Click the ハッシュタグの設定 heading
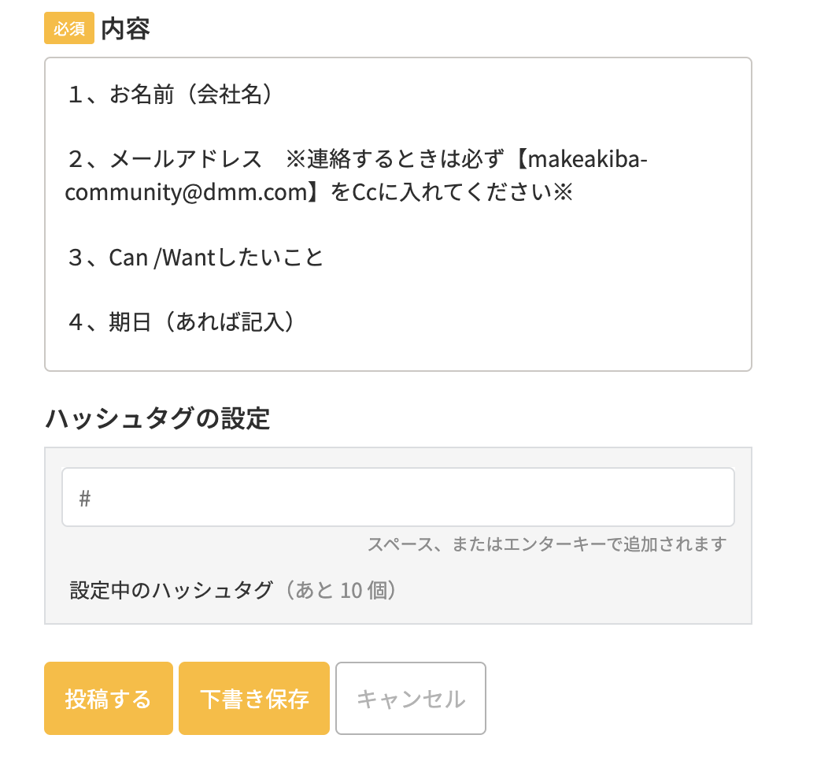828x772 pixels. point(157,418)
